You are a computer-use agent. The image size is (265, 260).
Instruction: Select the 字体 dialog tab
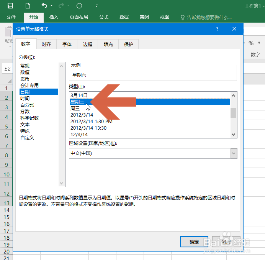[67, 44]
